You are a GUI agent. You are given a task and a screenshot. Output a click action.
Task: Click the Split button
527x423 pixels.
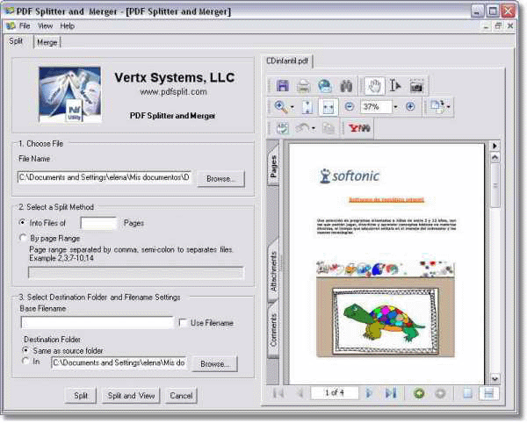point(81,396)
